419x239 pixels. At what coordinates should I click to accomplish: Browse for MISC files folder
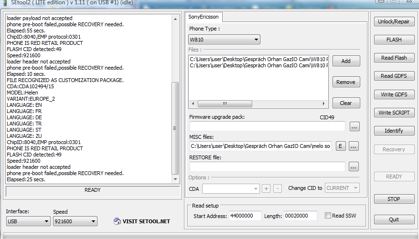point(353,146)
